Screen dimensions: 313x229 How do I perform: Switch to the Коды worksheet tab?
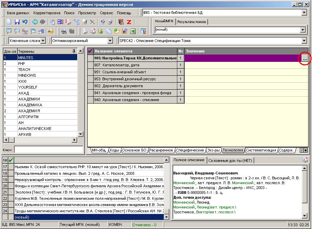point(114,150)
